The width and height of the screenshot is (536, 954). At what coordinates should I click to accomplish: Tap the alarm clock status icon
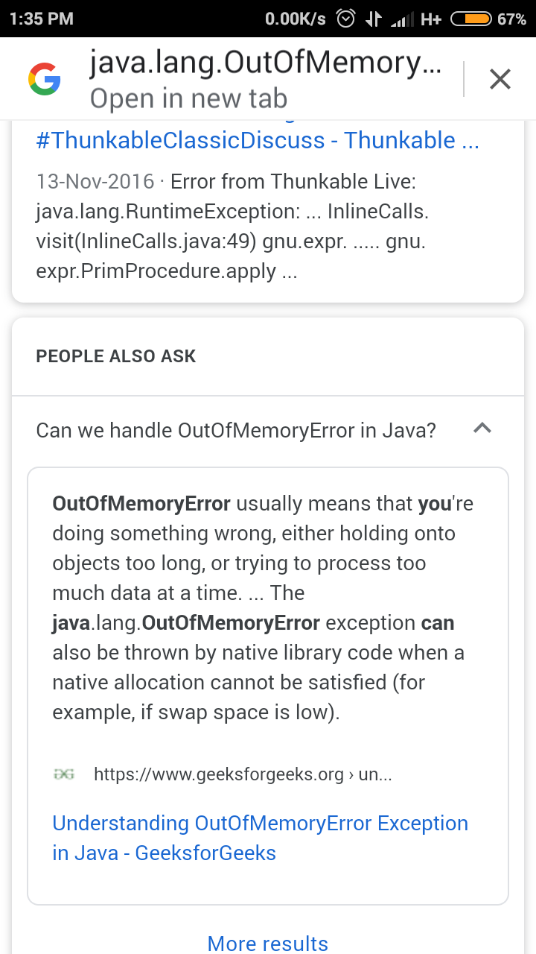point(346,19)
